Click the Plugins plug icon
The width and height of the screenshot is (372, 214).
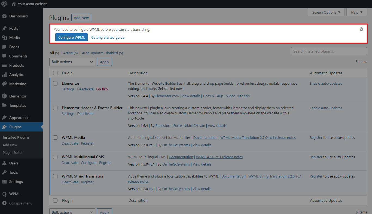4,127
